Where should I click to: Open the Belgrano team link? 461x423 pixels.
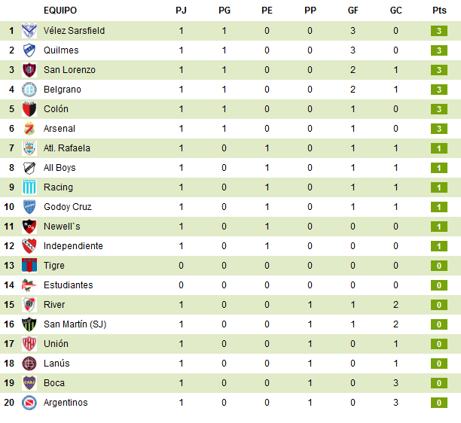(x=63, y=90)
